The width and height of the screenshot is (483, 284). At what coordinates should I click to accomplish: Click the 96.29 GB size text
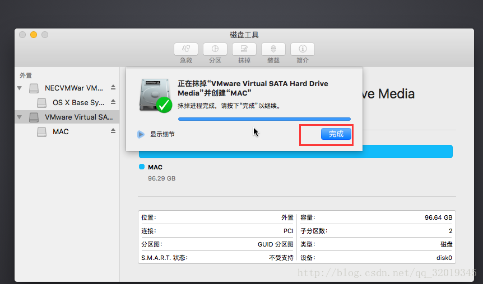(x=162, y=178)
